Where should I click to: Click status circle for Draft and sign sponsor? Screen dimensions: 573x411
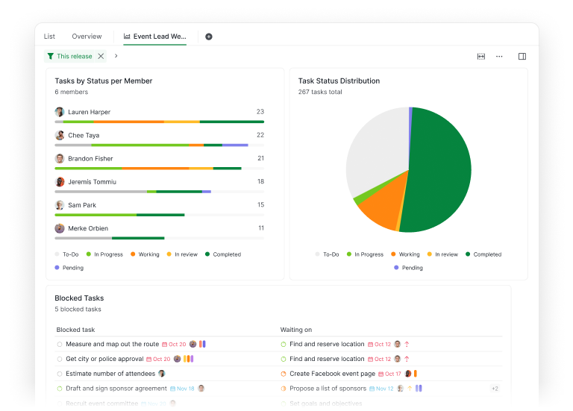pos(60,389)
